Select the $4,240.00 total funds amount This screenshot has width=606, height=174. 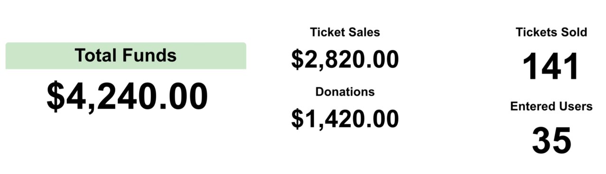127,97
